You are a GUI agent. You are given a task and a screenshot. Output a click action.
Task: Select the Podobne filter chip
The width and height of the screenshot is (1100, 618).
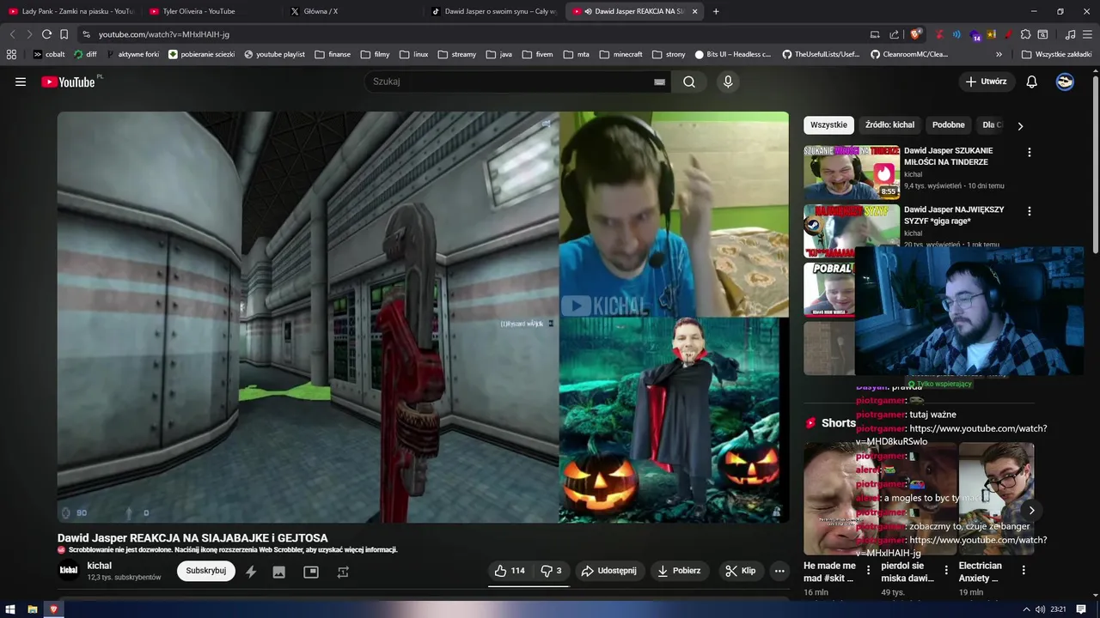949,125
